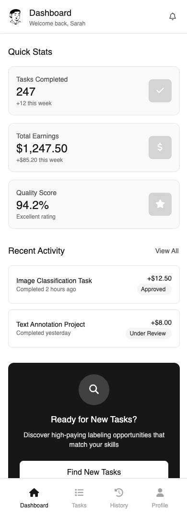Click the magnifying glass search icon

coord(94,390)
